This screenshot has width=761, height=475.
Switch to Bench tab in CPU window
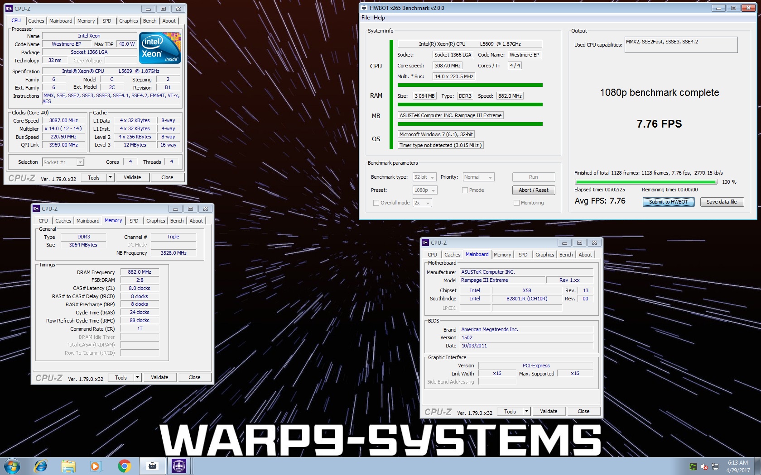(150, 21)
